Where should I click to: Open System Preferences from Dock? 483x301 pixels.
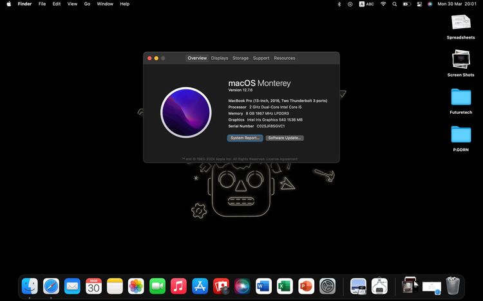click(x=327, y=286)
